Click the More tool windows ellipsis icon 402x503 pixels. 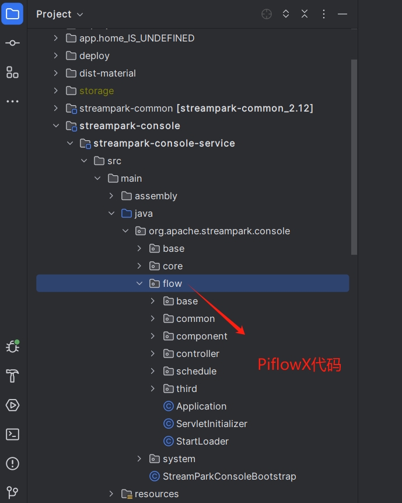(12, 102)
